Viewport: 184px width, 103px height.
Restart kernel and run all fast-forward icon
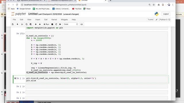(x=60, y=24)
